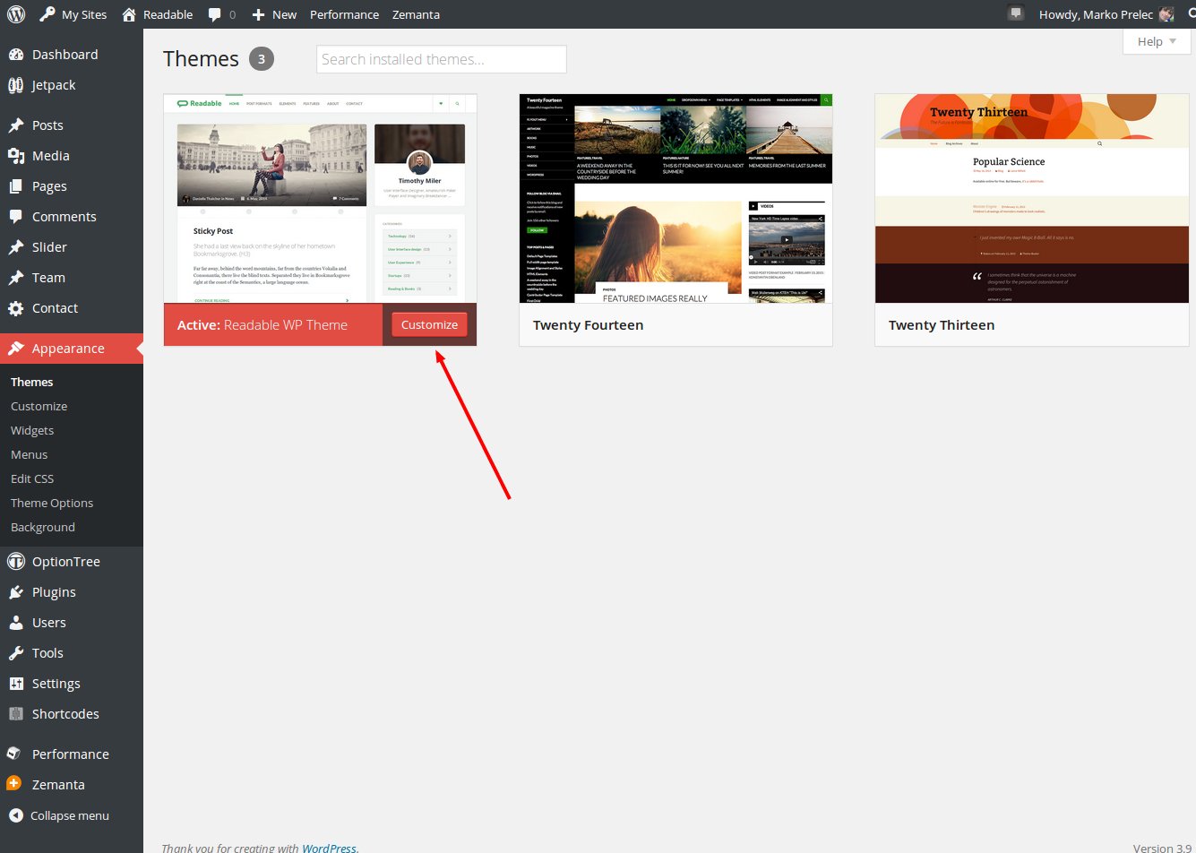Screen dimensions: 1196x853
Task: Click the Pages icon in sidebar
Action: tap(16, 186)
